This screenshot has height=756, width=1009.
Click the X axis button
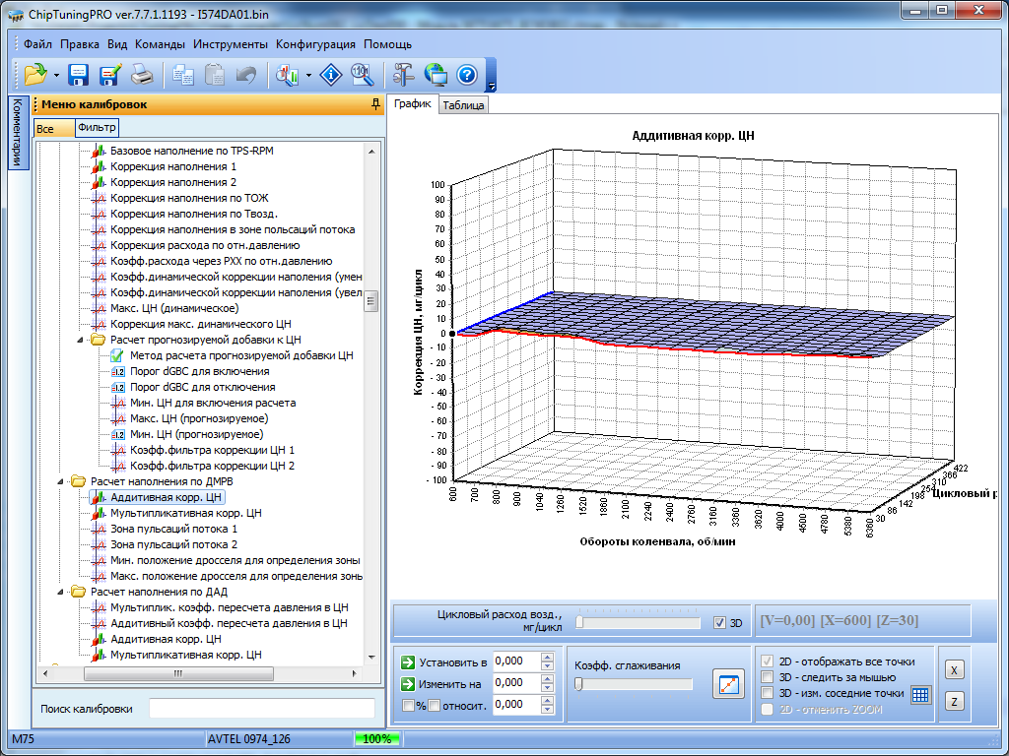coord(954,669)
